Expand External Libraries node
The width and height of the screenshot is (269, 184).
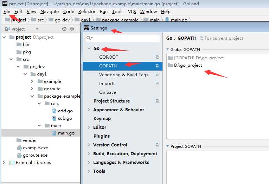[4, 163]
